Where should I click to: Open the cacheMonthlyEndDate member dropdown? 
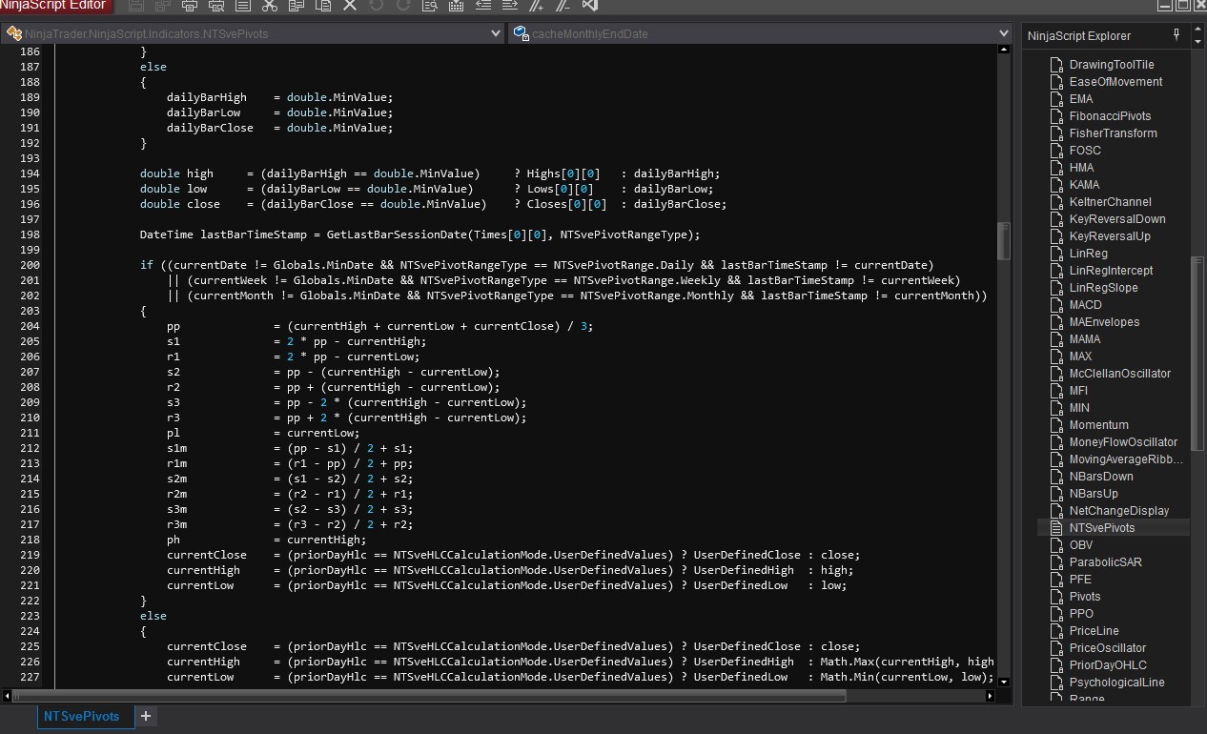[x=1003, y=33]
